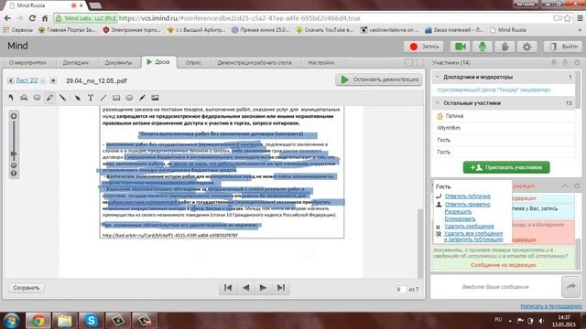
Task: Select the zoom magnifier whiteboard tool
Action: coord(24,98)
